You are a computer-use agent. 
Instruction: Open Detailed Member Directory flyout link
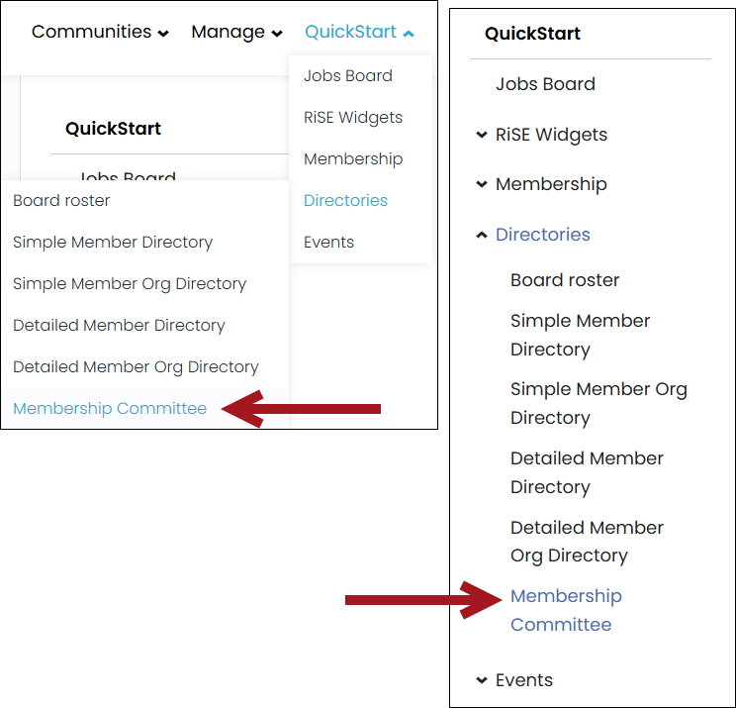tap(119, 326)
